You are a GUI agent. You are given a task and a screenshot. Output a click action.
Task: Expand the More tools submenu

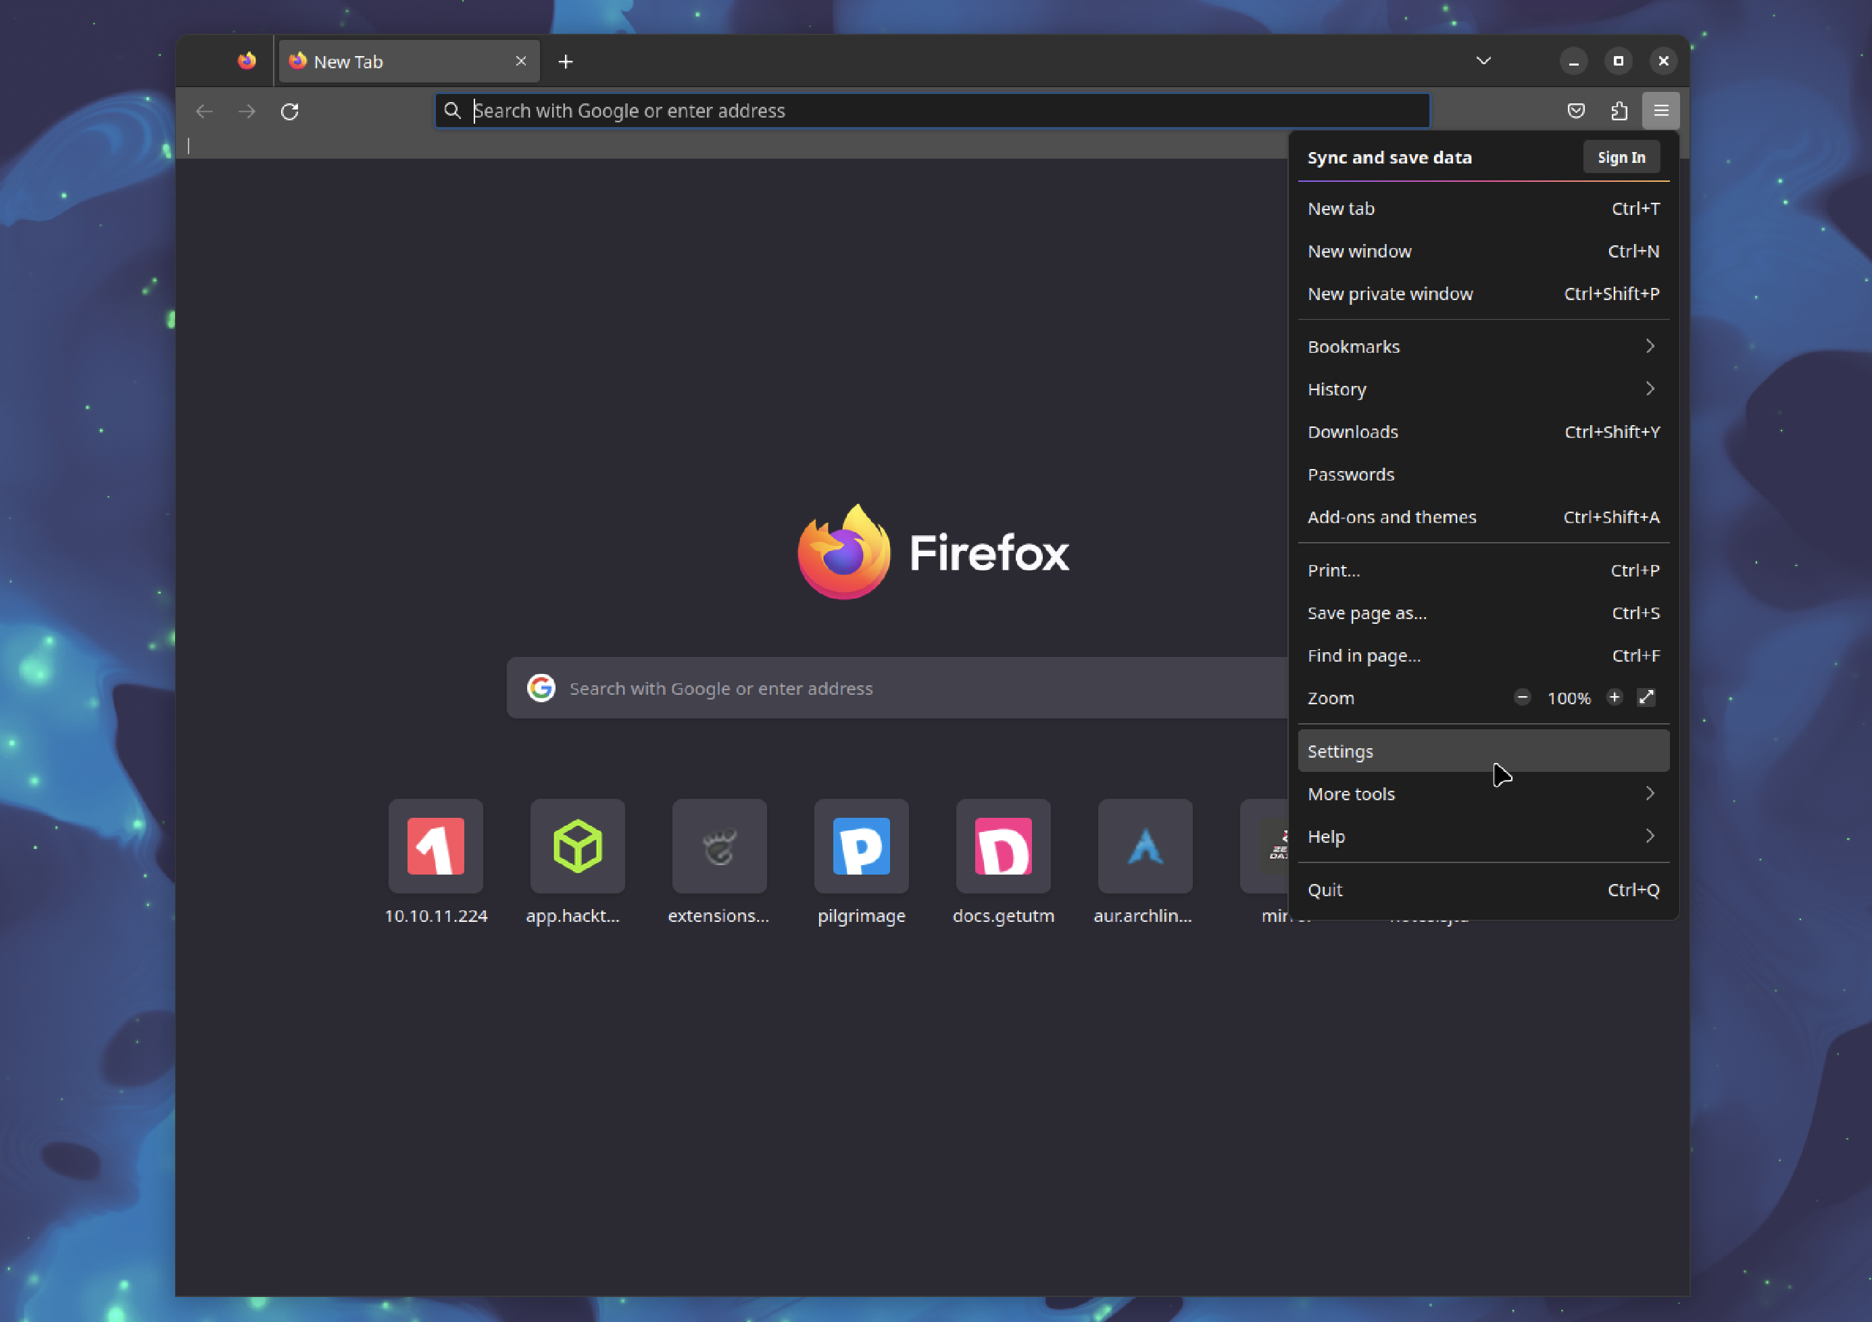point(1483,793)
